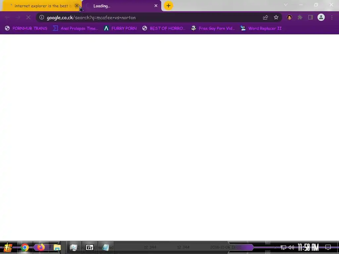Open the notification center icon
The height and width of the screenshot is (254, 339).
pos(328,247)
